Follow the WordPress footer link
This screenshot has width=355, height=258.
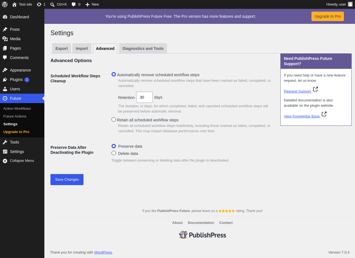[103, 252]
